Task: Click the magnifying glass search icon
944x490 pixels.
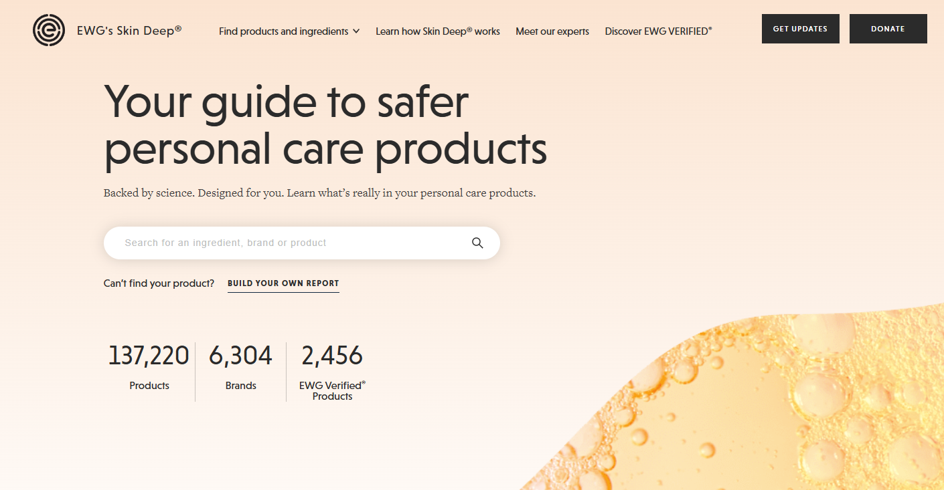Action: tap(477, 243)
